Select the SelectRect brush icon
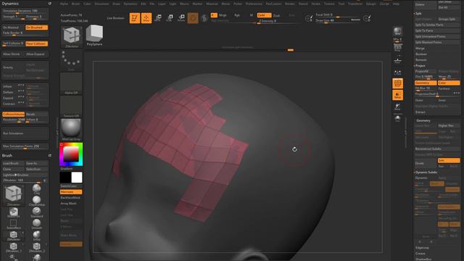Image resolution: width=464 pixels, height=261 pixels. tap(14, 224)
